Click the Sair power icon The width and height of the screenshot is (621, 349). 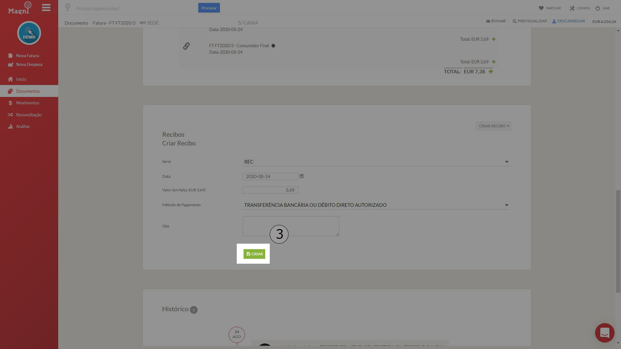598,8
